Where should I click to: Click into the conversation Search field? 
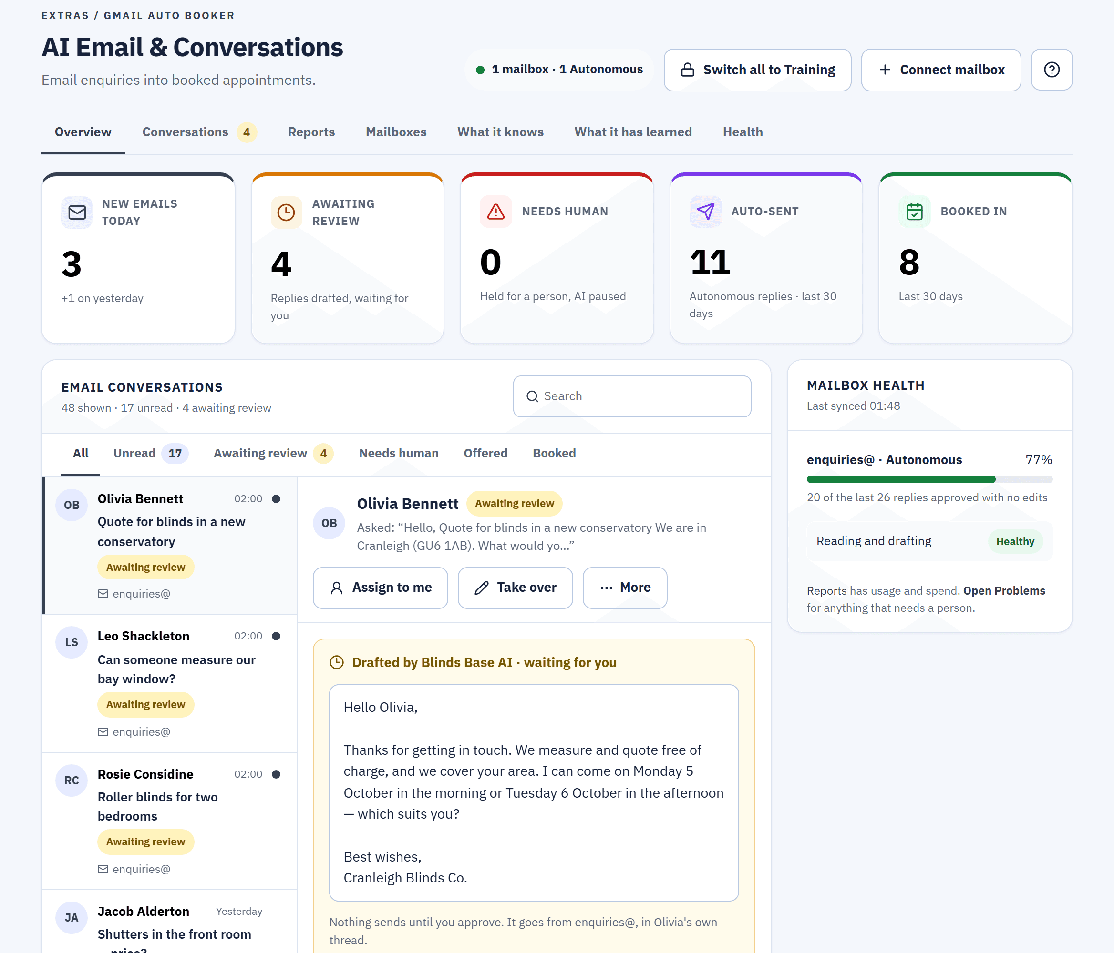[x=632, y=396]
